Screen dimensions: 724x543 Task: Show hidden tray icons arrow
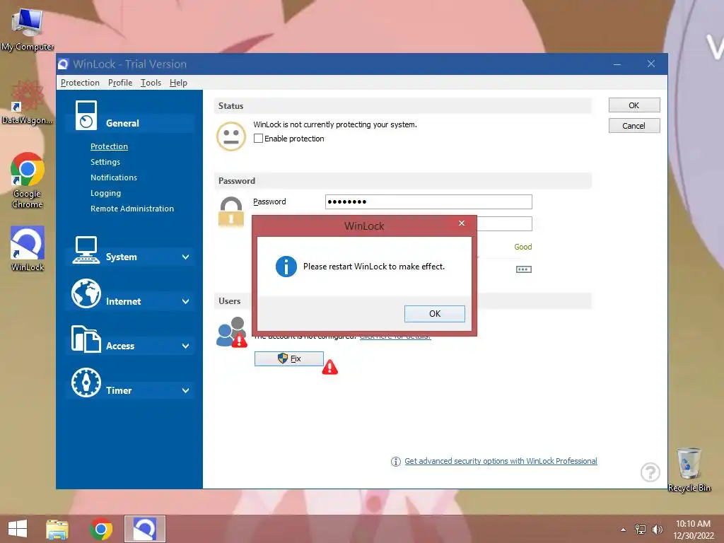pos(624,530)
